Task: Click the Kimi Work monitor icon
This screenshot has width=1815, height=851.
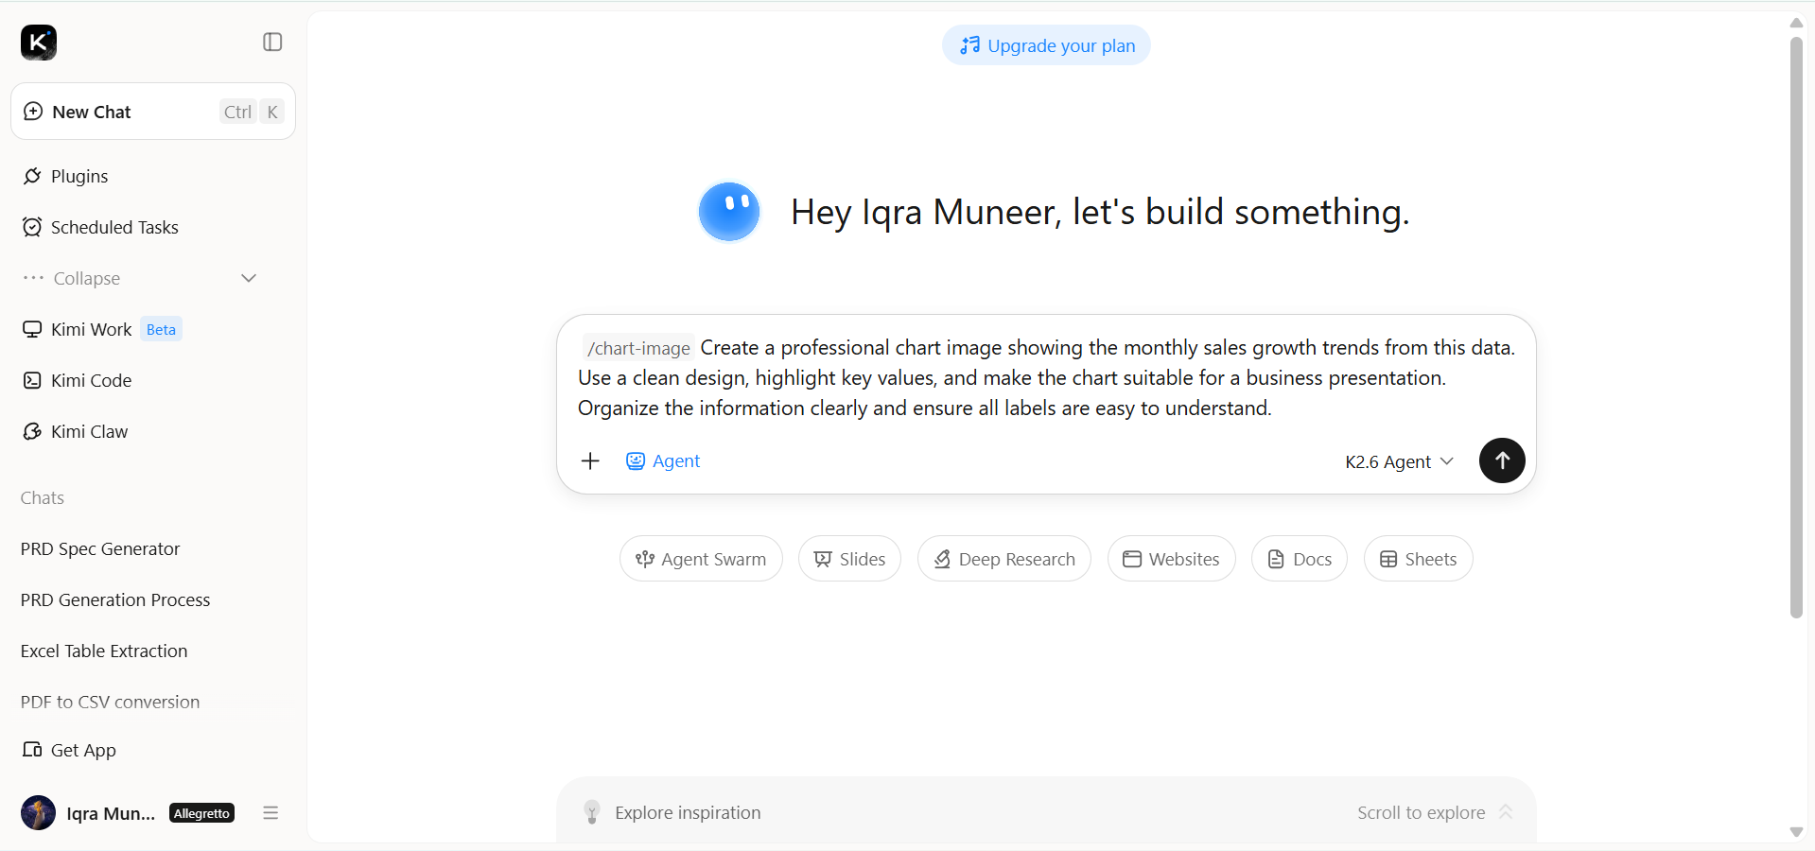Action: 32,329
